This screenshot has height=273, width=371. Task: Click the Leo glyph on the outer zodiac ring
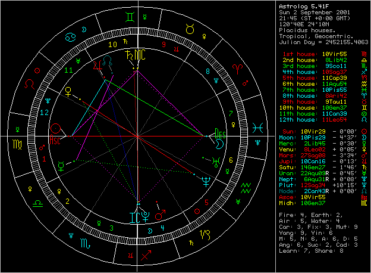click(x=29, y=83)
